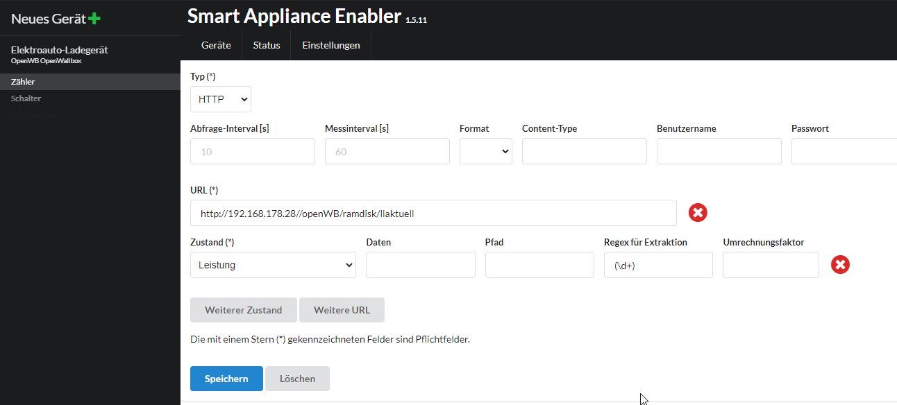Open the Typ dropdown showing HTTP

click(x=221, y=99)
